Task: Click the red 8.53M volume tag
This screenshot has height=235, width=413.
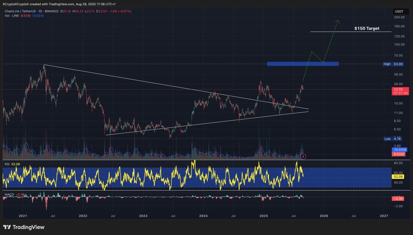Action: [398, 153]
